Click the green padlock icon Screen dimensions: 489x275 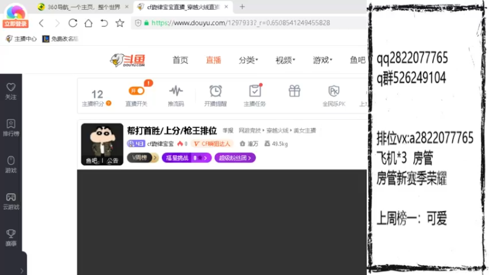point(146,23)
